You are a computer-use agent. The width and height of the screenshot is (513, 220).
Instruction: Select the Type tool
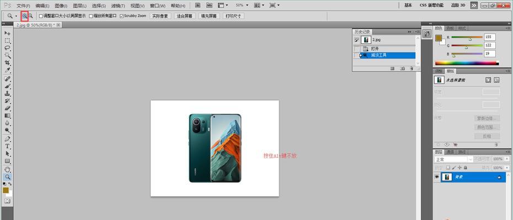pos(7,146)
